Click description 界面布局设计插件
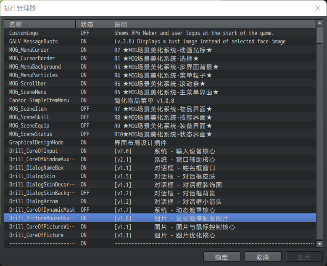This screenshot has height=266, width=327. coord(140,143)
